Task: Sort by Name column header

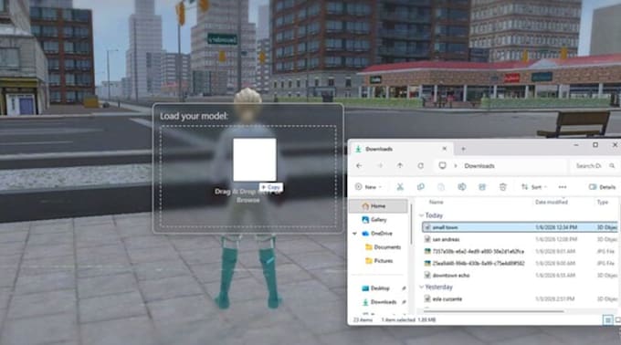Action: click(x=436, y=203)
